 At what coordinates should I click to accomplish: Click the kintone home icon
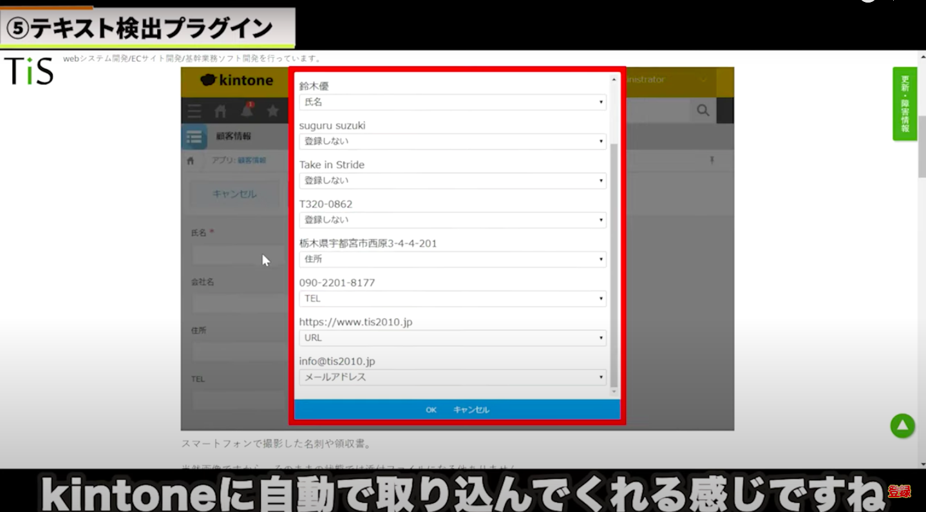pos(220,111)
